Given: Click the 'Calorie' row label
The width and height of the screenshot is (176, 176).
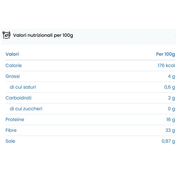Looking at the screenshot, I should [14, 65].
